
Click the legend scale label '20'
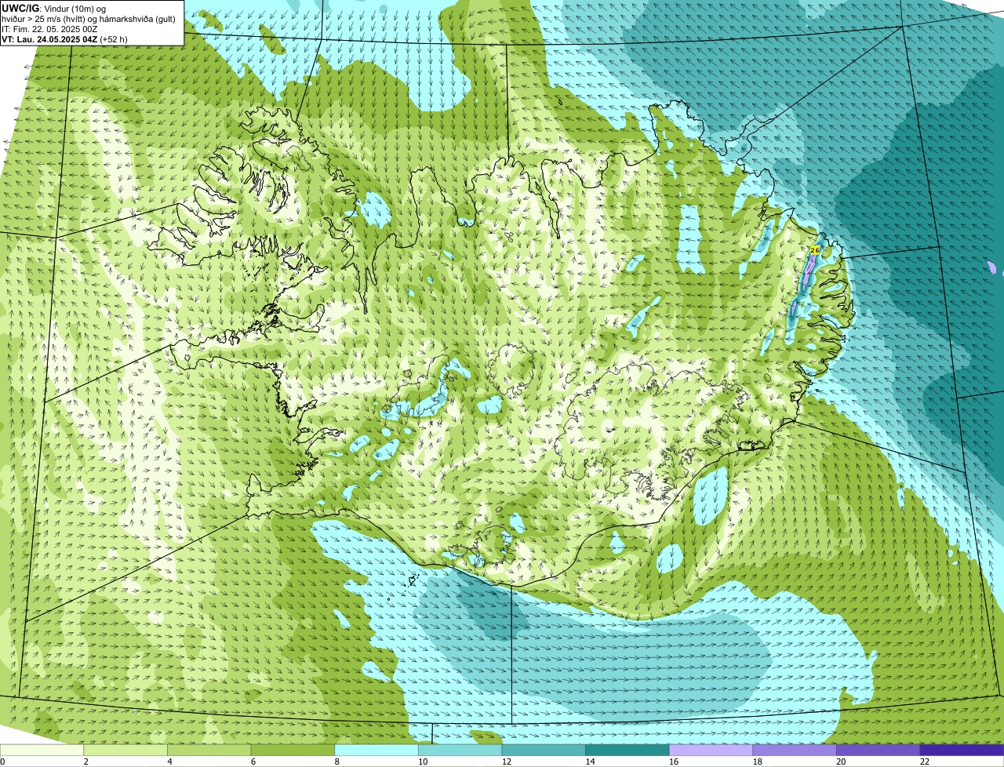click(841, 762)
